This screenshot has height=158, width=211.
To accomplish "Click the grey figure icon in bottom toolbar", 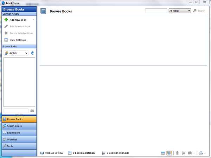I will 177,153.
